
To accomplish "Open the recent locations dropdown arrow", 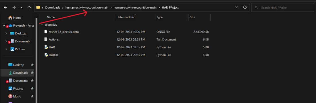I will [x=22, y=8].
